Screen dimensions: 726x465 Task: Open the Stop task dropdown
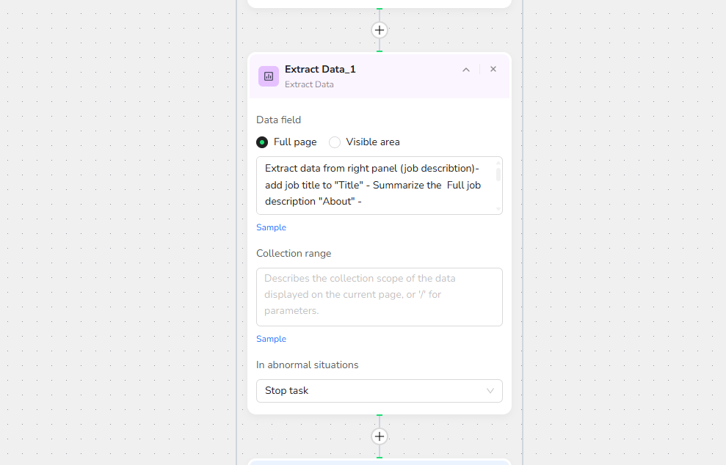(380, 391)
